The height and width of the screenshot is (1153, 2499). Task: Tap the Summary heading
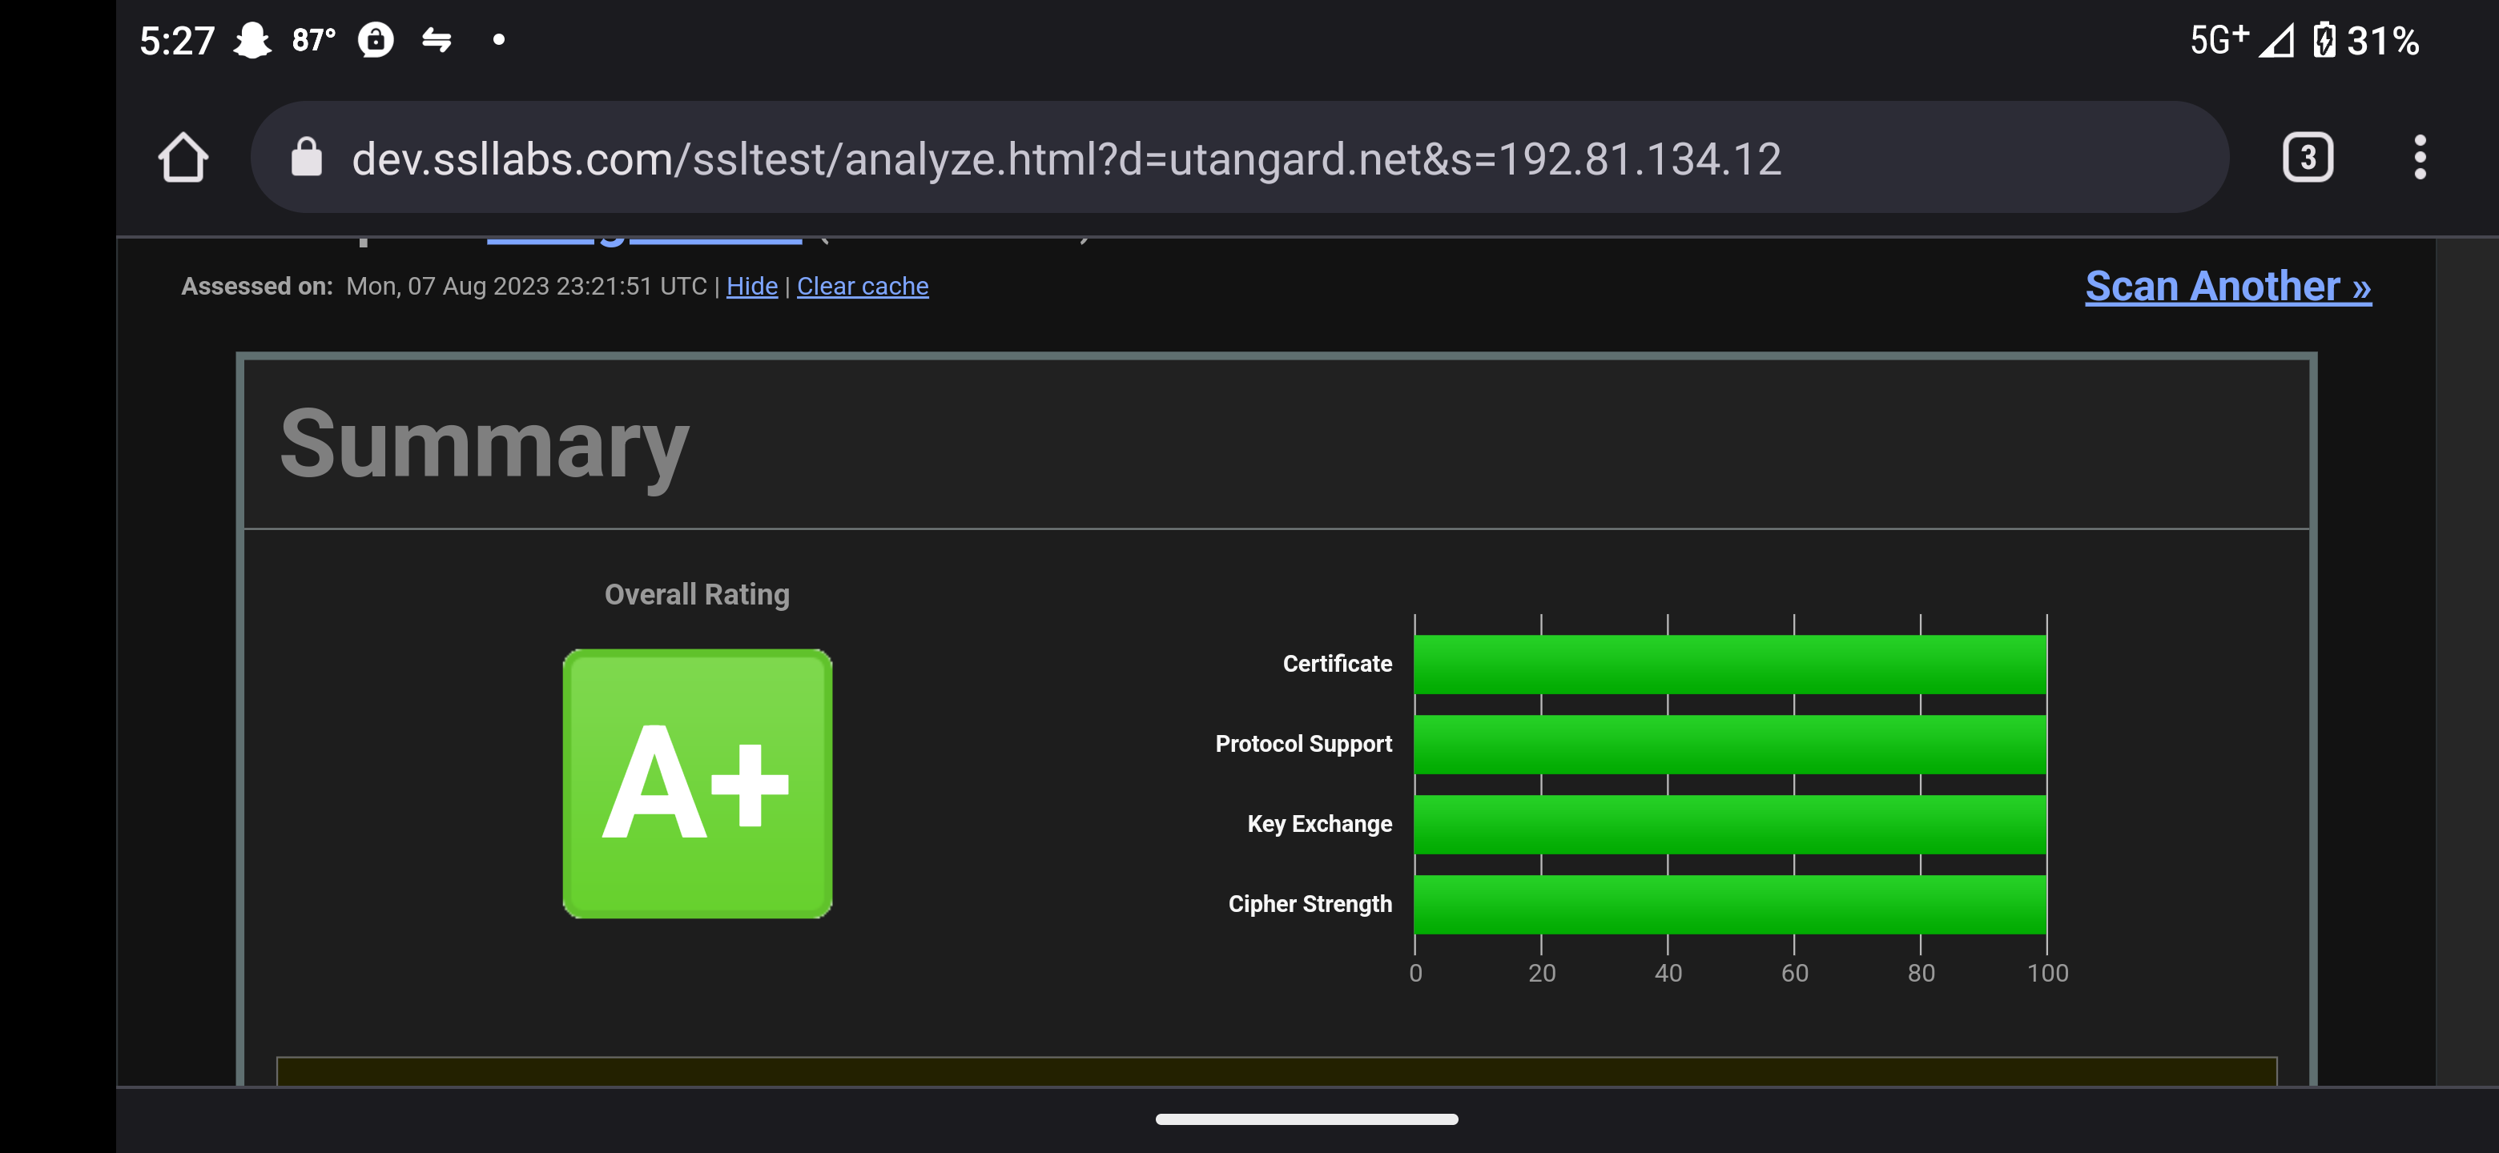484,445
